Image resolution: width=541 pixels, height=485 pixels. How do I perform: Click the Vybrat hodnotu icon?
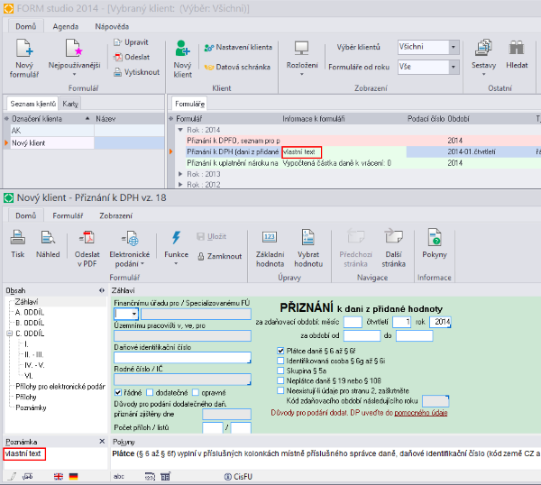click(308, 237)
